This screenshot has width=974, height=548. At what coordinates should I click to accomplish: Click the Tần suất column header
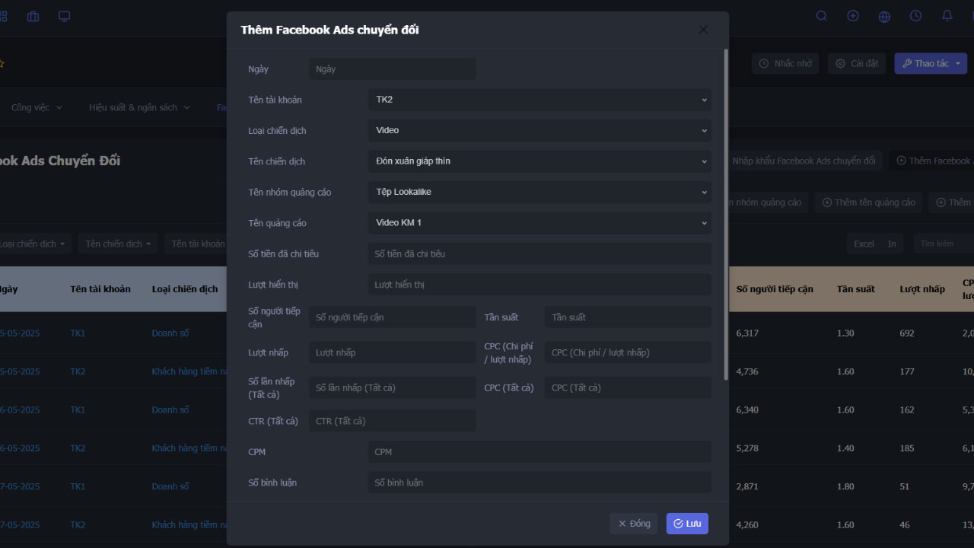click(x=856, y=289)
